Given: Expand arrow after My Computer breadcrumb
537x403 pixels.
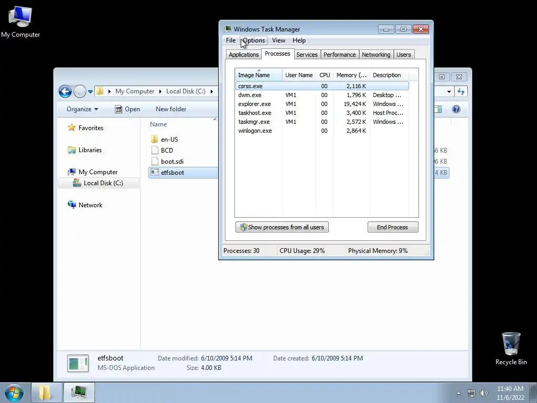Looking at the screenshot, I should click(160, 91).
